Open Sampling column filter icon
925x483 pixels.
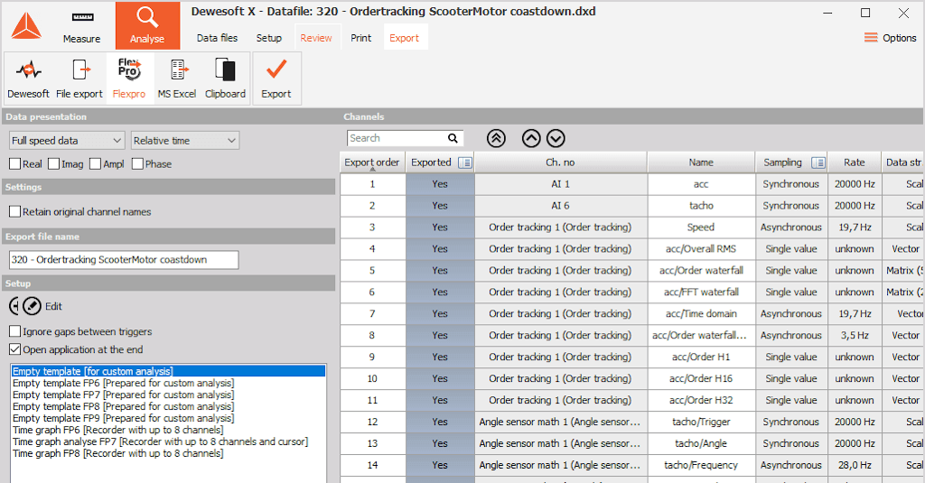coord(818,163)
